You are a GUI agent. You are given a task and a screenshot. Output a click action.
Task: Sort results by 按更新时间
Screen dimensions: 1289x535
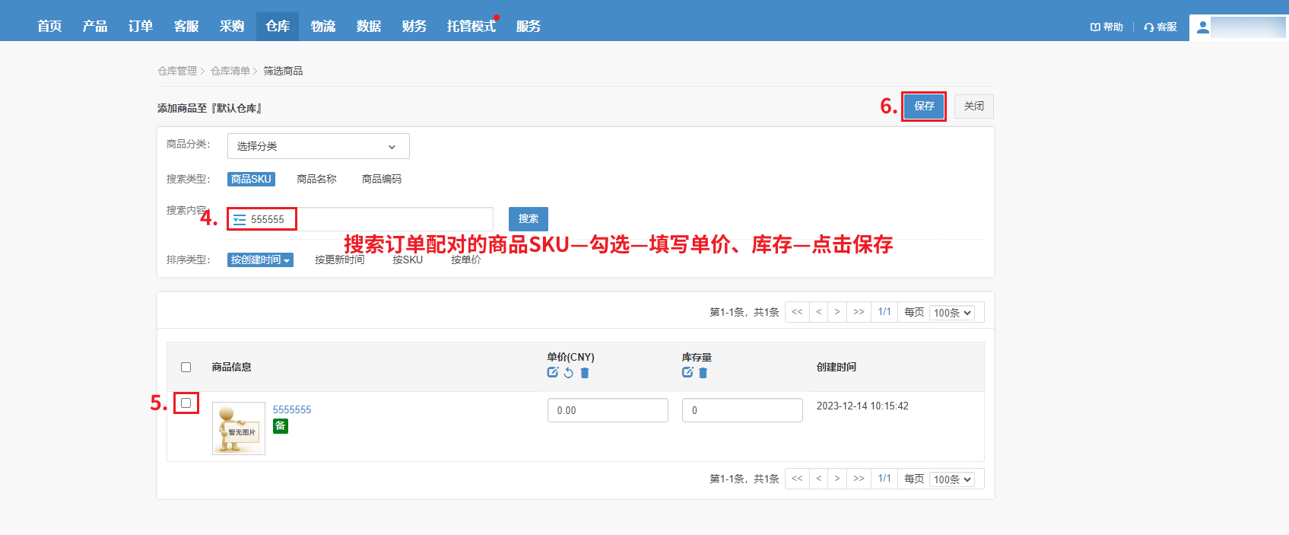tap(339, 260)
